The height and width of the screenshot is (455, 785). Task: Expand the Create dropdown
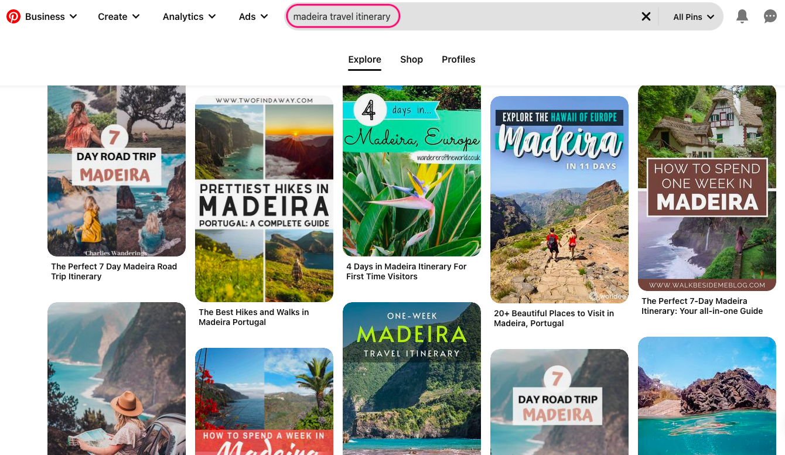coord(118,16)
